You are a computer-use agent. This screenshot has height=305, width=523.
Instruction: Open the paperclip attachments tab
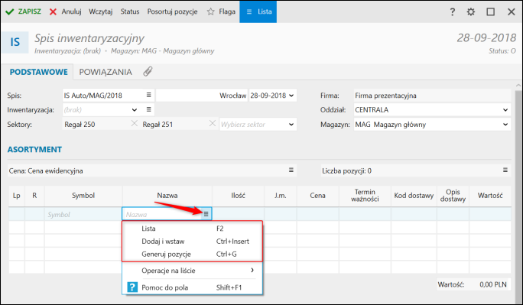tap(148, 72)
